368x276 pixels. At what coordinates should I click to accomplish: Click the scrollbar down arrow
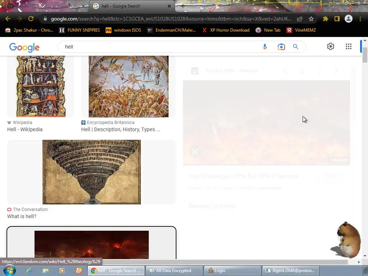(365, 256)
